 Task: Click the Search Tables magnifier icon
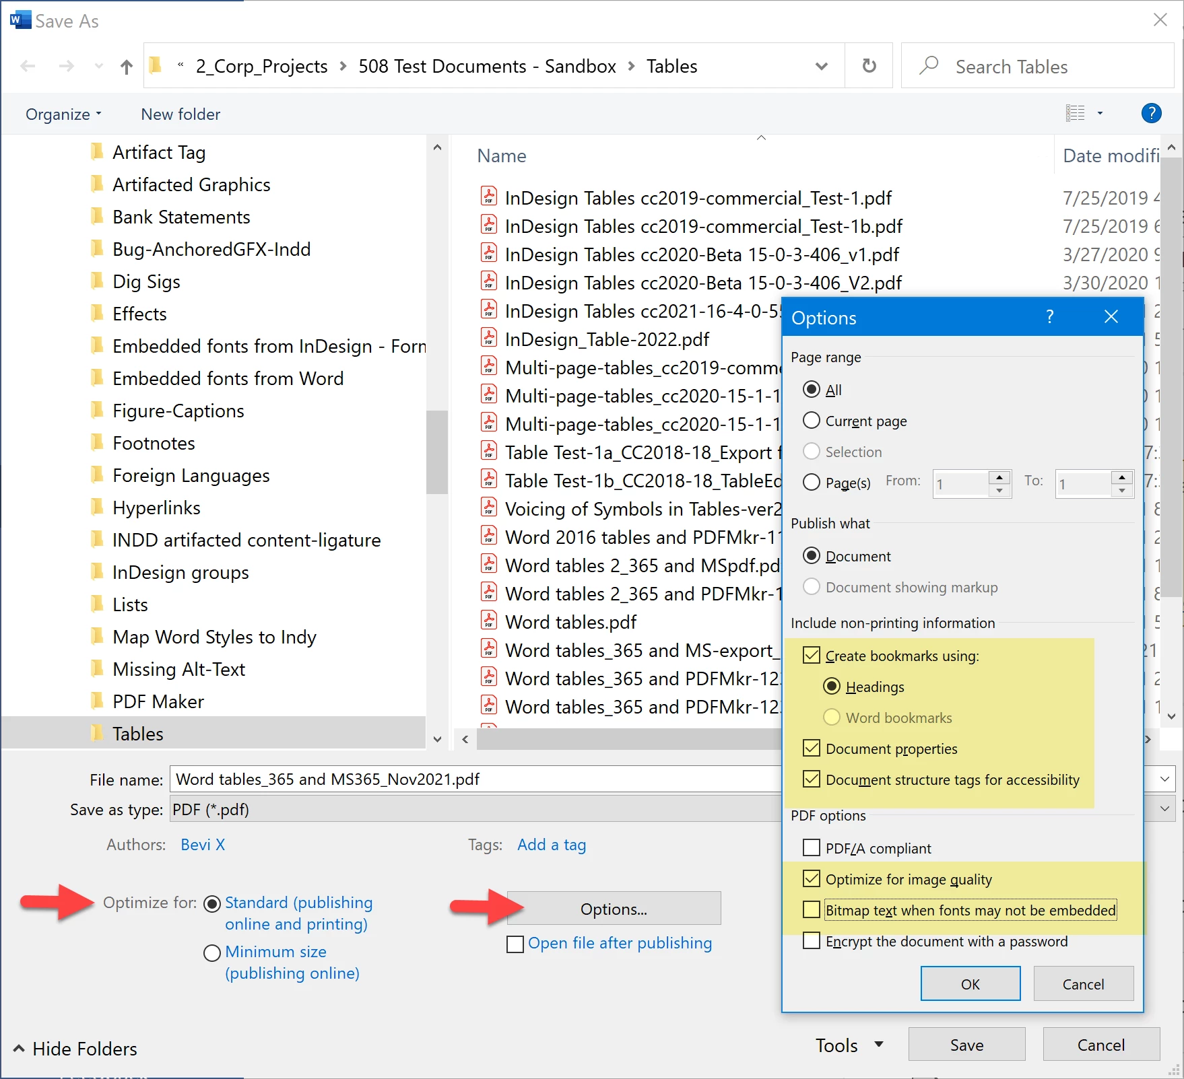(929, 65)
